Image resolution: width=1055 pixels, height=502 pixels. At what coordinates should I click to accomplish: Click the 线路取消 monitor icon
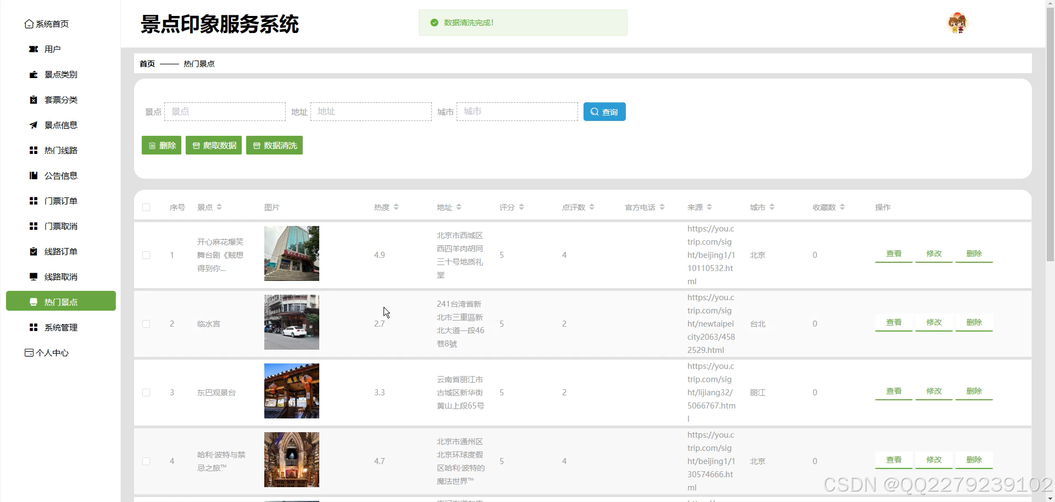tap(34, 277)
